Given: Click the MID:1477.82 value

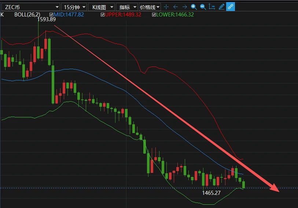Looking at the screenshot, I should coord(69,15).
